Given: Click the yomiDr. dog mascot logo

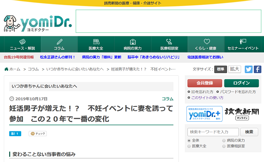Looking at the screenshot, I should (x=12, y=24).
